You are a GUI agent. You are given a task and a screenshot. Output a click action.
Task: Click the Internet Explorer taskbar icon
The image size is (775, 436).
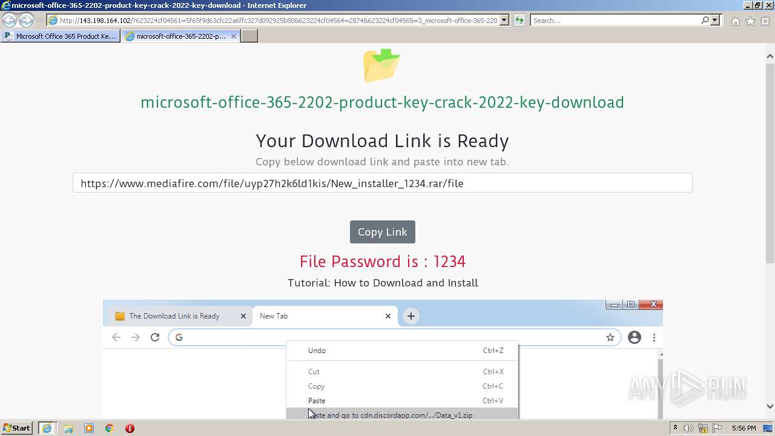[47, 428]
